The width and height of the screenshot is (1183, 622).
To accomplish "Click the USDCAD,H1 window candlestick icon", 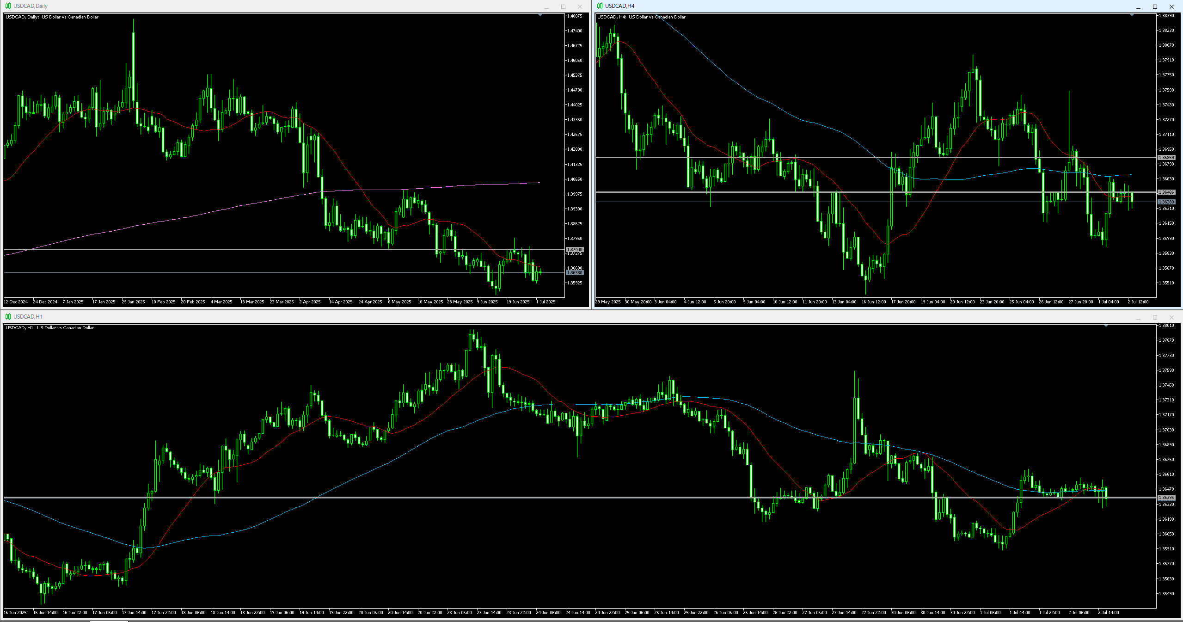I will (x=8, y=317).
